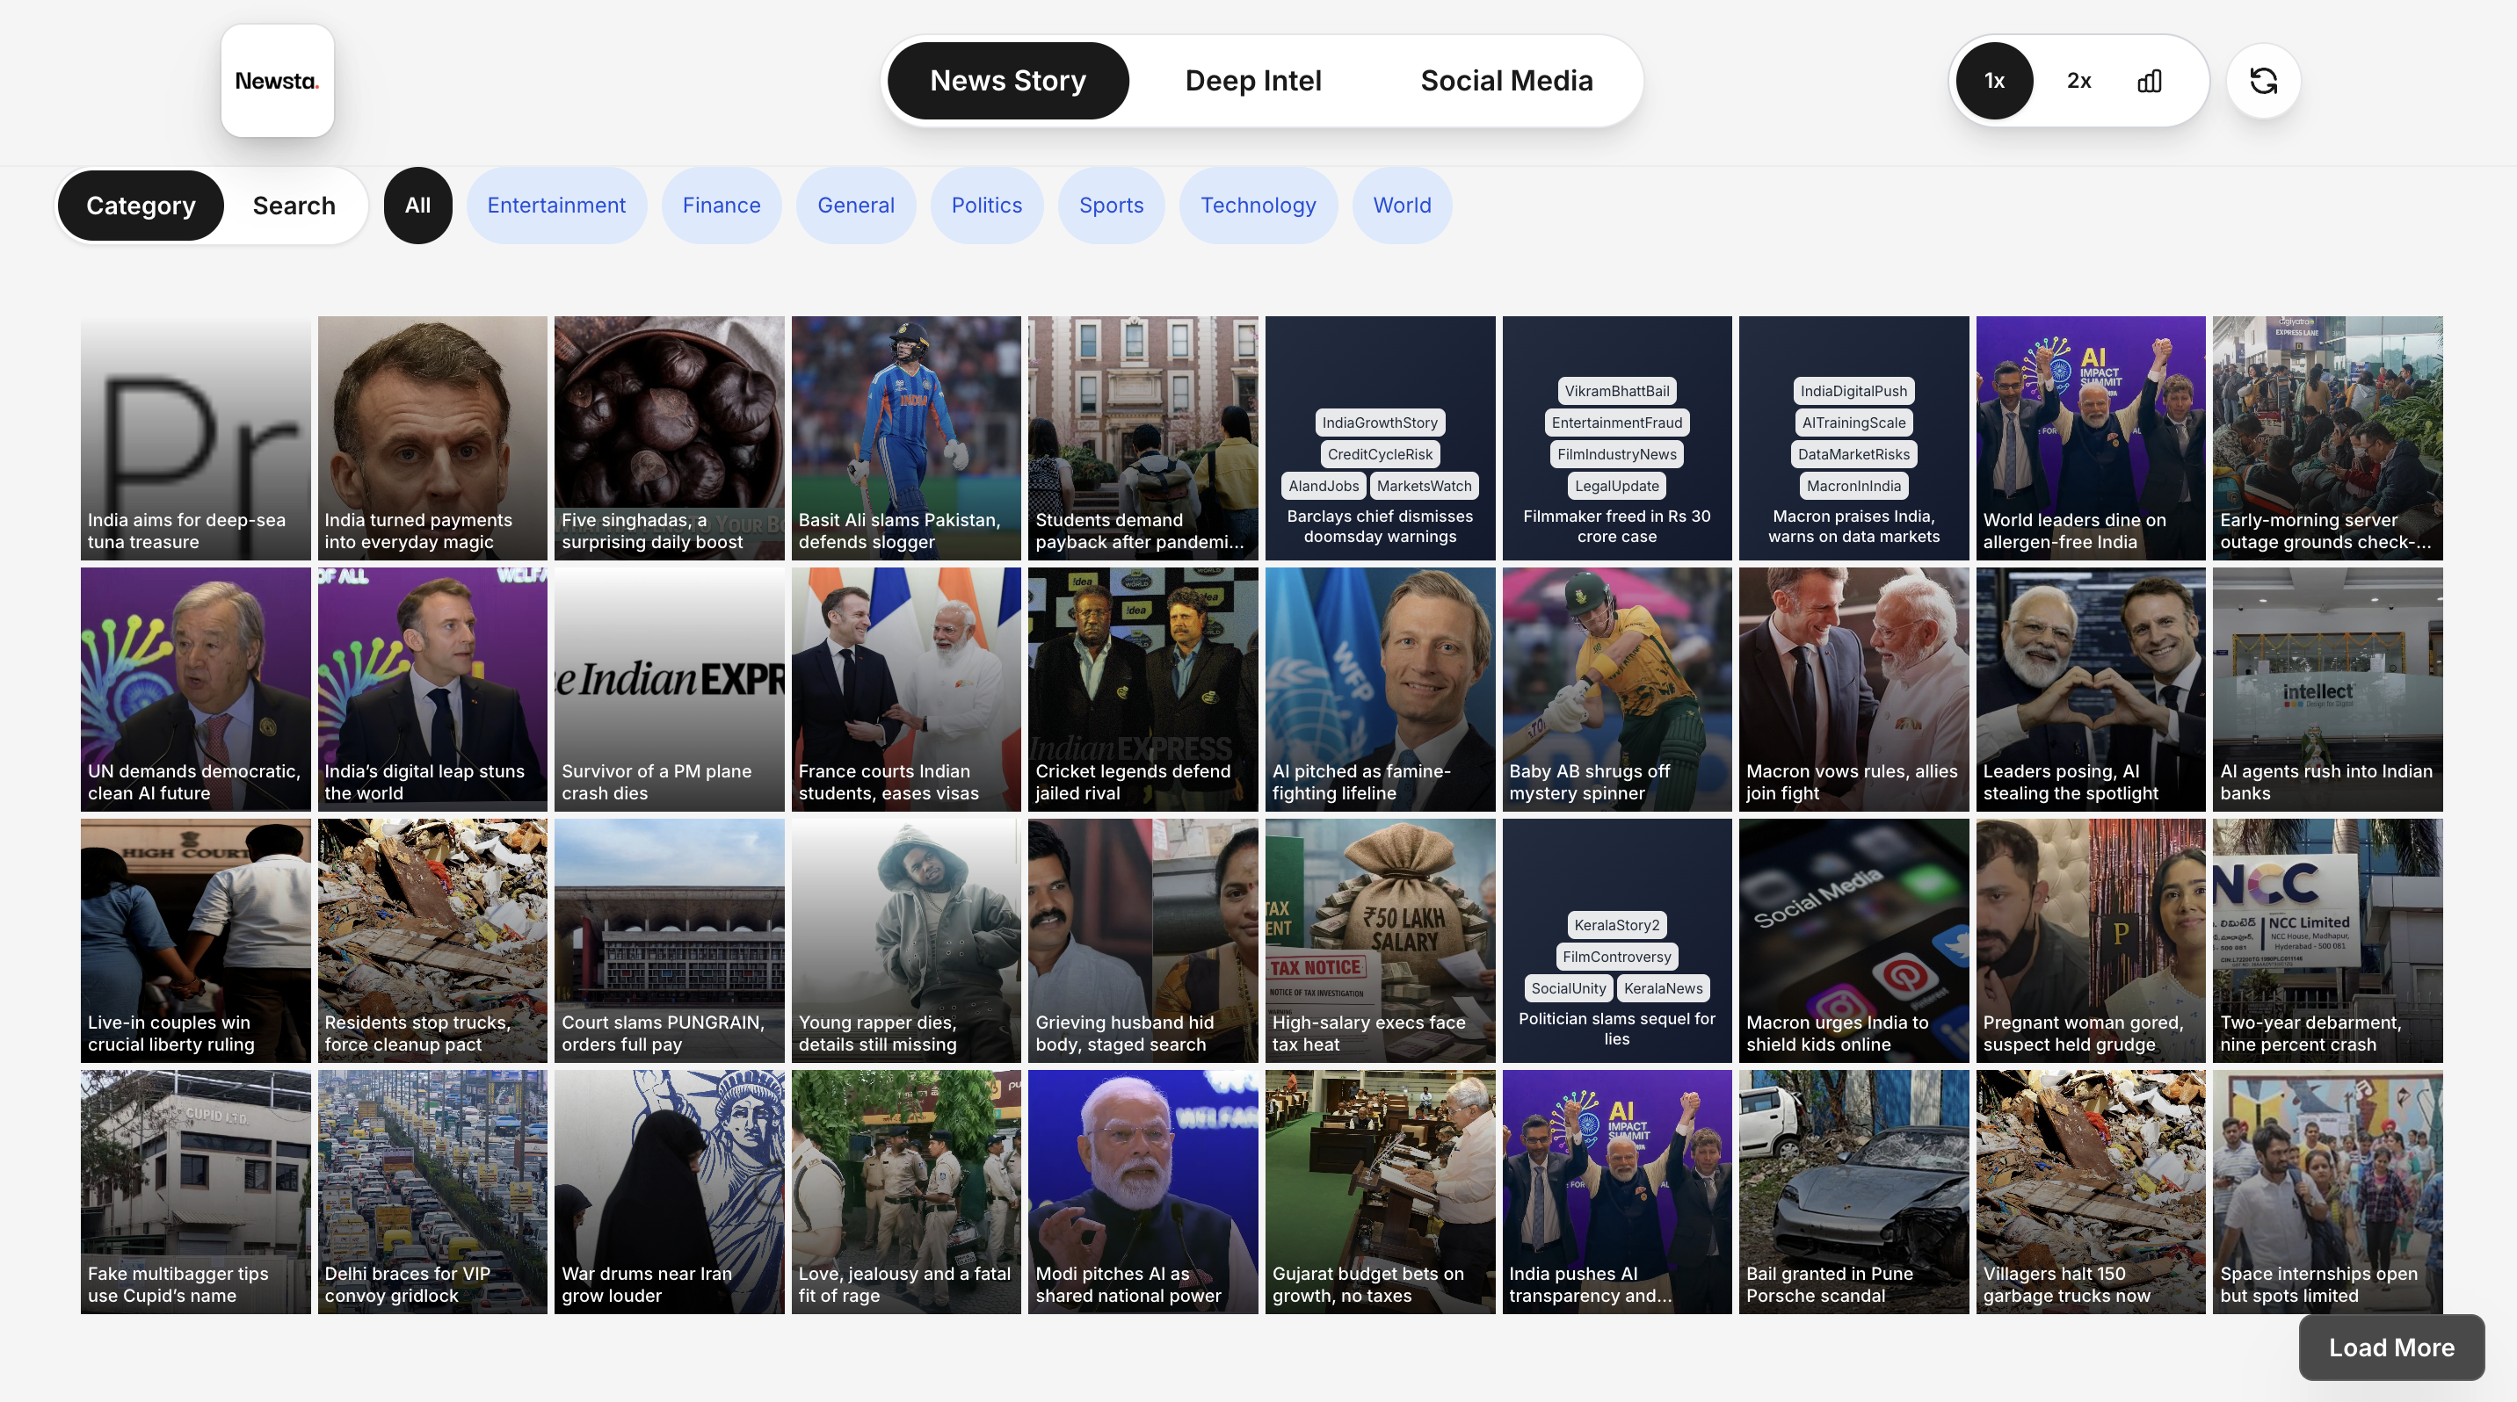Image resolution: width=2517 pixels, height=1402 pixels.
Task: Switch to Social Media tab
Action: click(x=1505, y=81)
